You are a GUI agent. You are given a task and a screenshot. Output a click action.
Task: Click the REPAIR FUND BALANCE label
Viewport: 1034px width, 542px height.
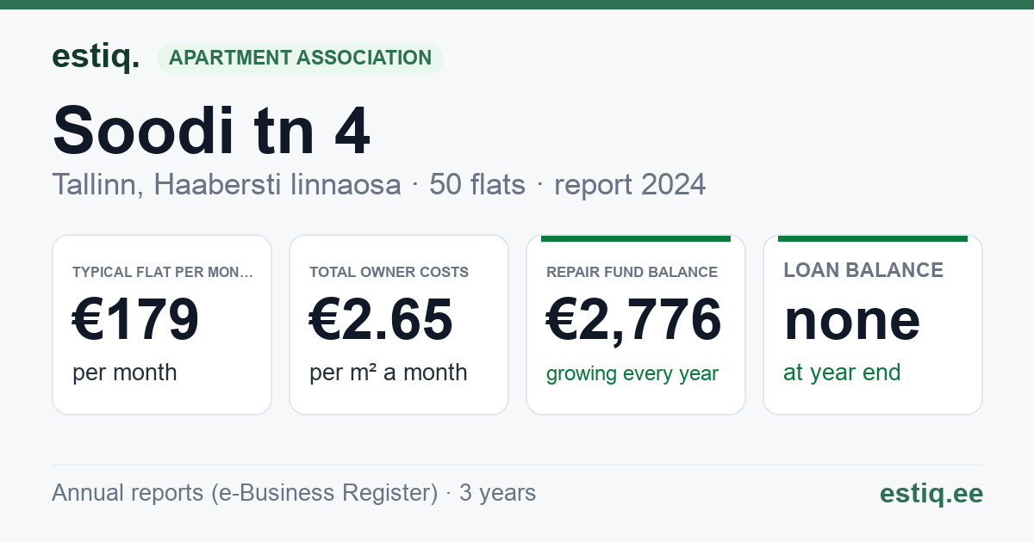pos(632,272)
